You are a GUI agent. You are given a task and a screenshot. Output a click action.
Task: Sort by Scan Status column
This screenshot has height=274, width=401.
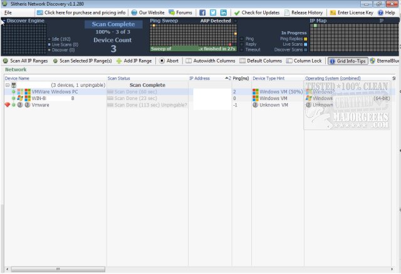point(147,78)
